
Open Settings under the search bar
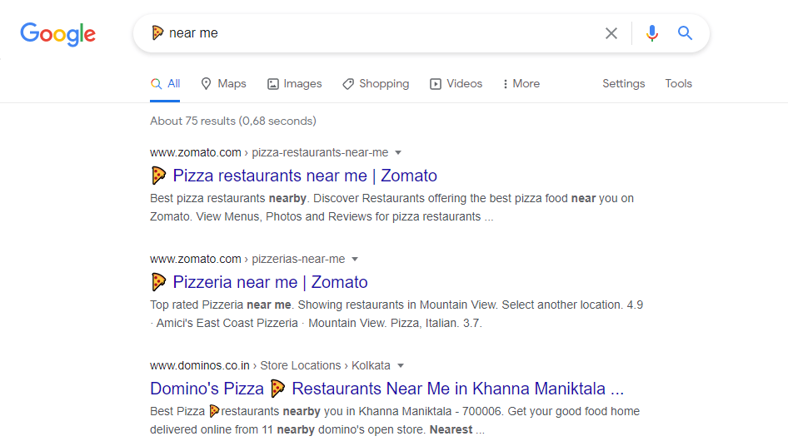point(624,83)
